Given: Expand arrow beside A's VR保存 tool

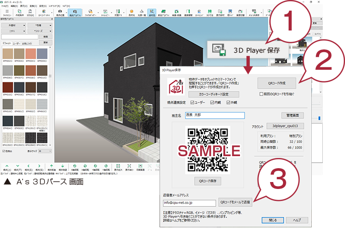Looking at the screenshot, I should [x=261, y=12].
